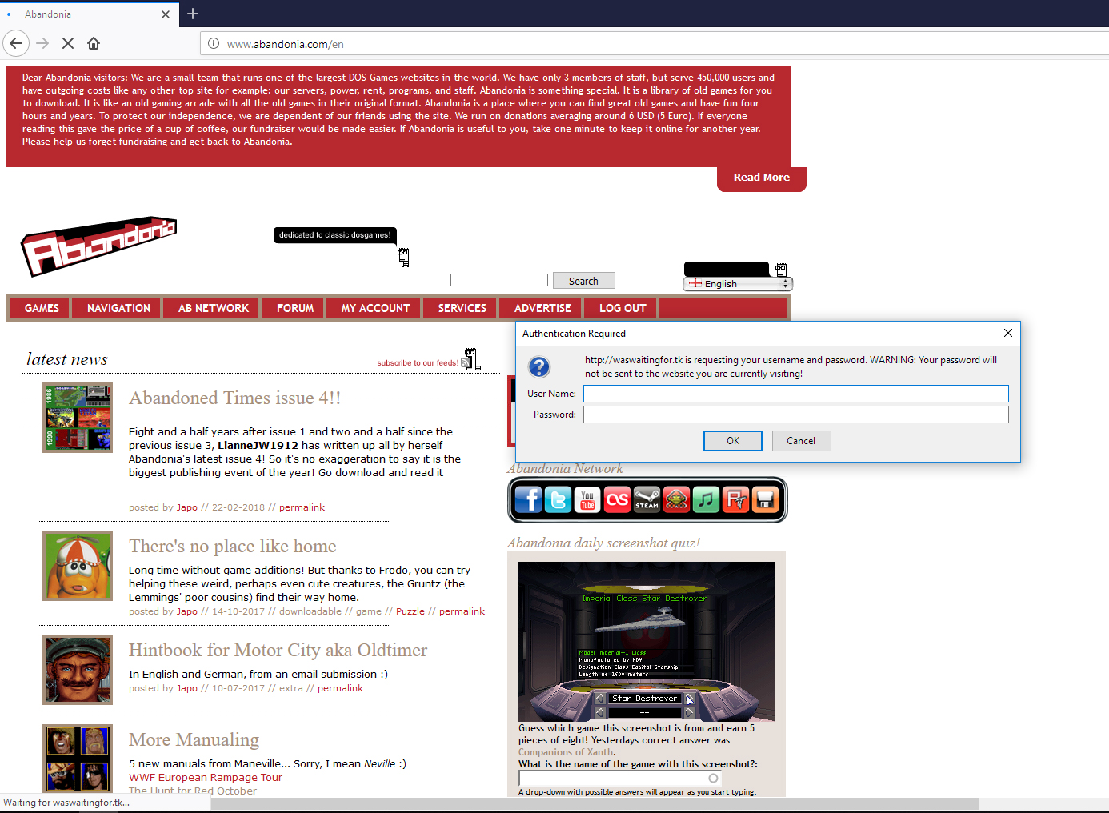Open permalink for 10-07-2017 post
Screen dimensions: 1109x813
click(340, 688)
